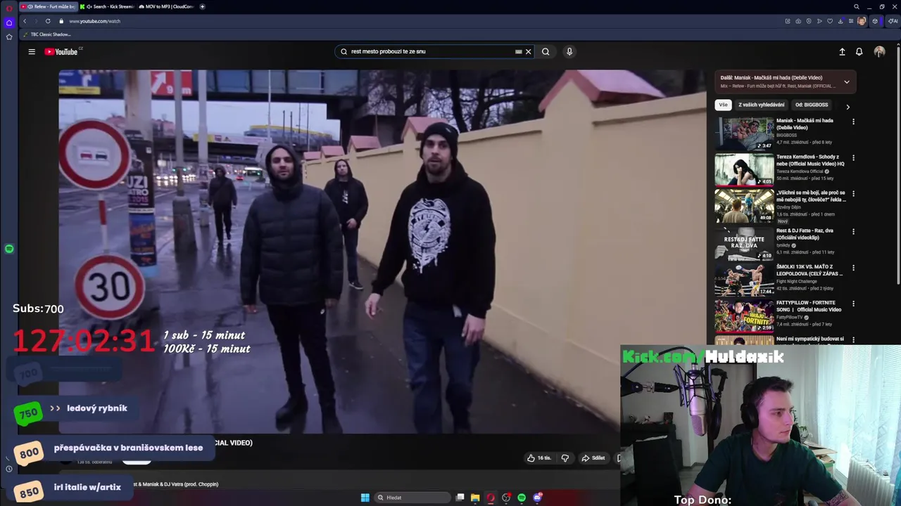
Task: Open Spotify from the Windows taskbar
Action: tap(522, 498)
